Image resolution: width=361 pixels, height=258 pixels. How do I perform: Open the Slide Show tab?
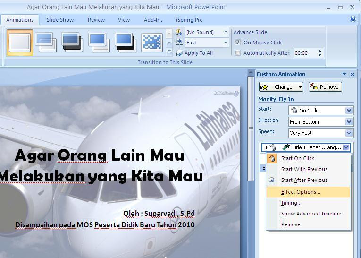(60, 20)
